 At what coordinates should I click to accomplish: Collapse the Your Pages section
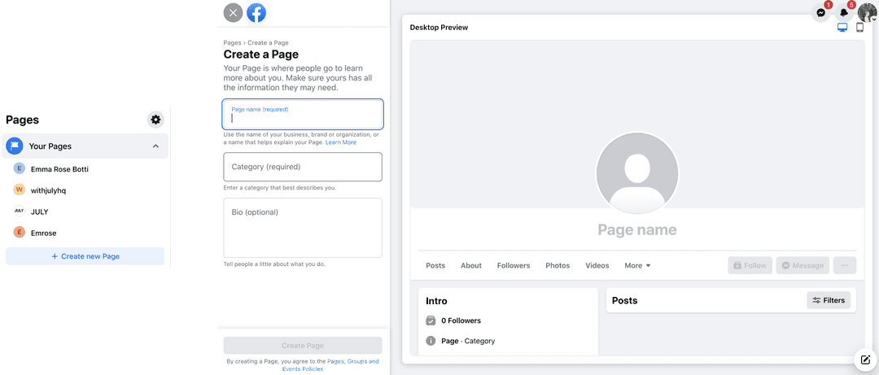155,146
